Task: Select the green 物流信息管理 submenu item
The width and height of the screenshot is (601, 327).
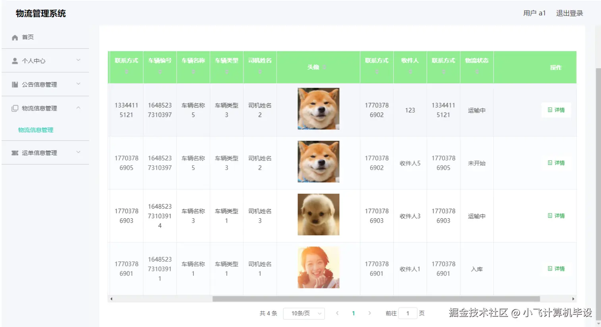Action: pos(36,130)
